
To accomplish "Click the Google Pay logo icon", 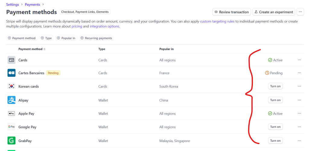I will (x=11, y=127).
